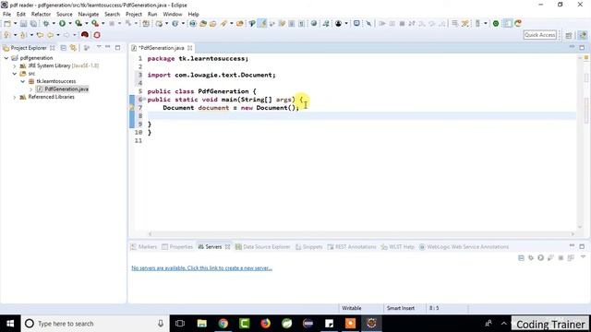This screenshot has width=591, height=332.
Task: Click the red ring icon in second toolbar row
Action: pyautogui.click(x=97, y=35)
